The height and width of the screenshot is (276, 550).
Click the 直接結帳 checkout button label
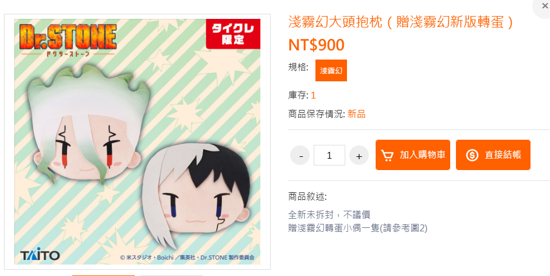coord(503,155)
